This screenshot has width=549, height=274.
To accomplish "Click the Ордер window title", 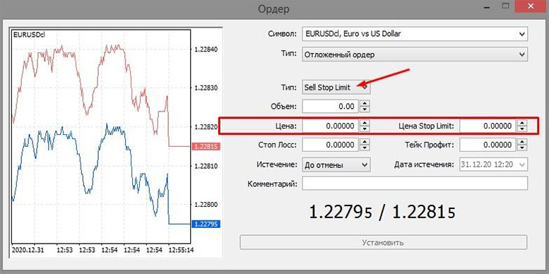I will tap(274, 9).
